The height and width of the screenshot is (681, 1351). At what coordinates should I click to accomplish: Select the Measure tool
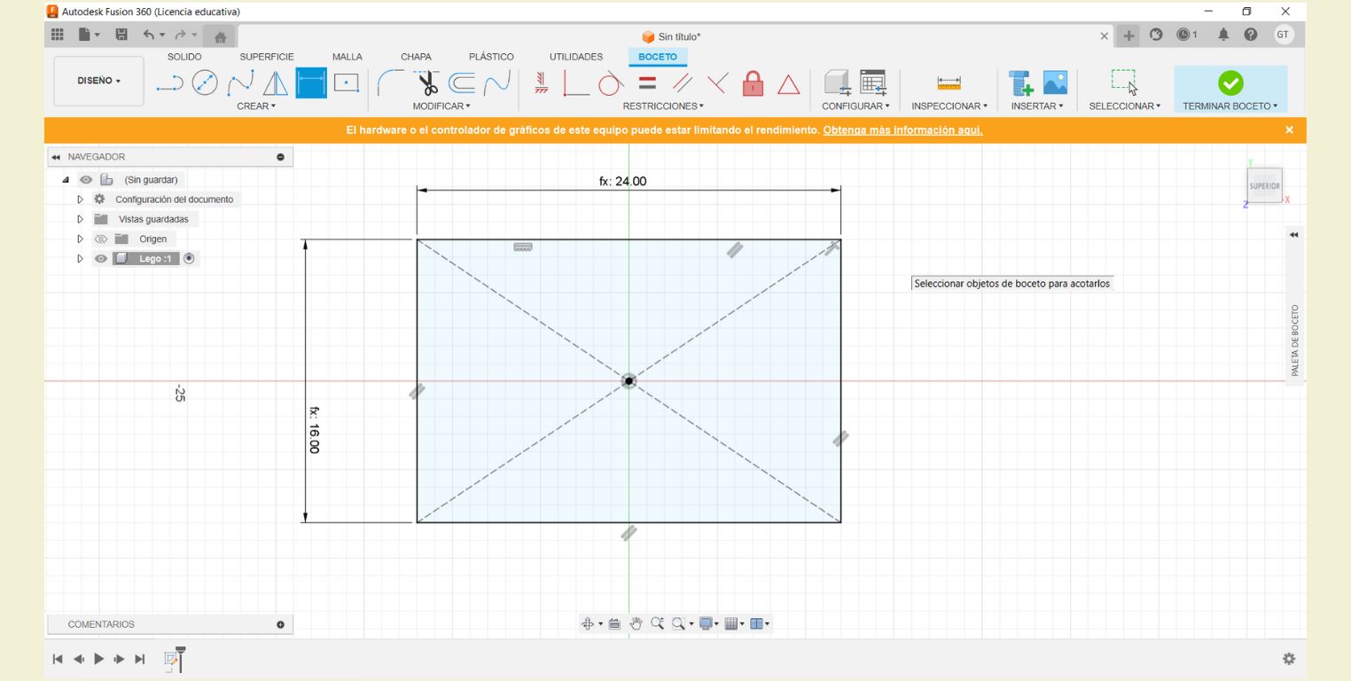pos(949,83)
